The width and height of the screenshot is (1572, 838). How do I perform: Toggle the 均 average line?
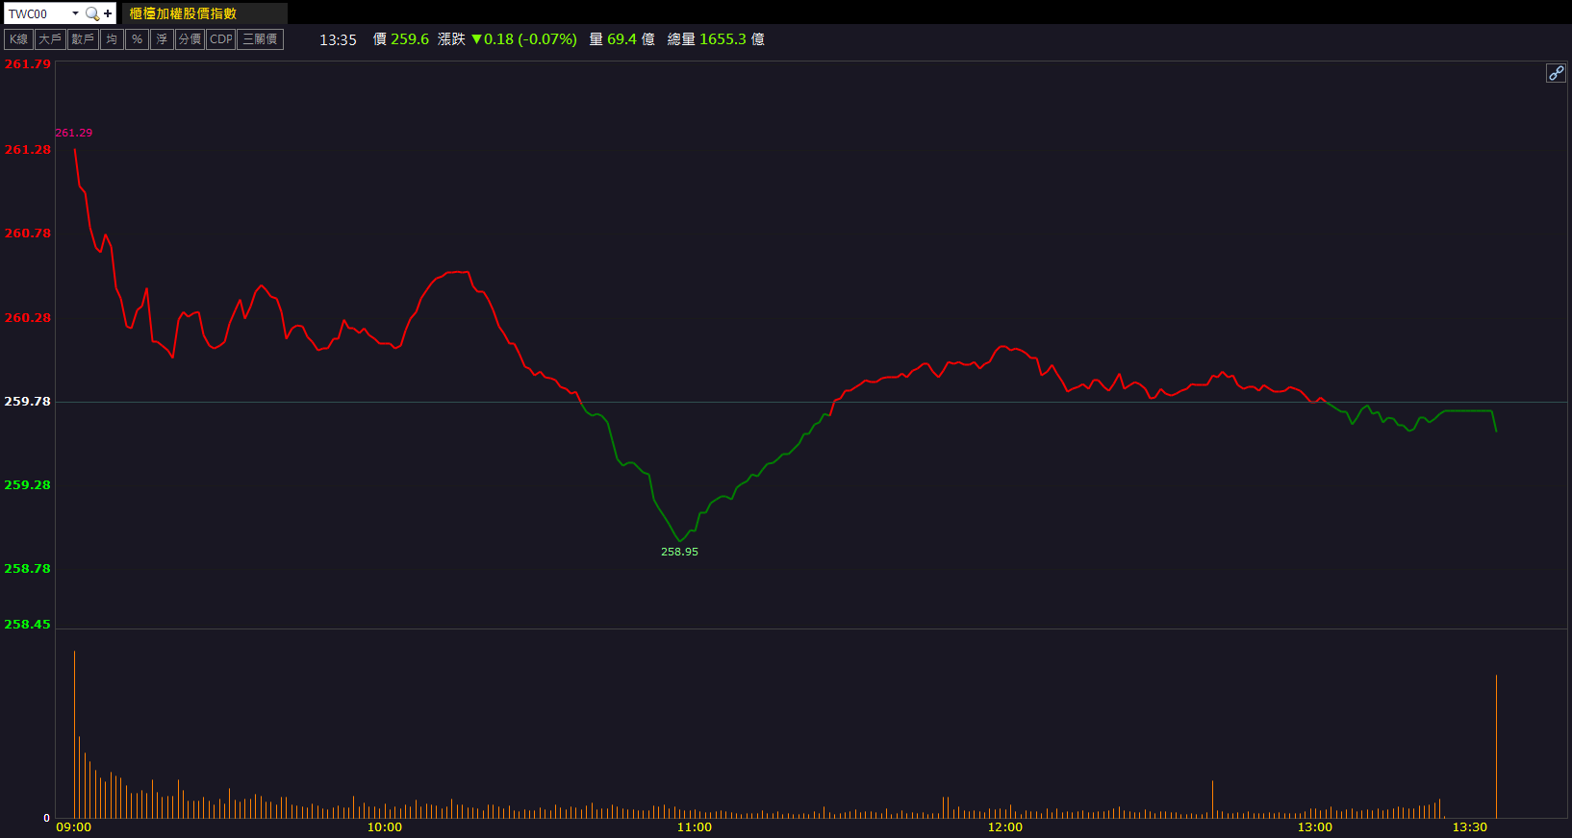112,39
